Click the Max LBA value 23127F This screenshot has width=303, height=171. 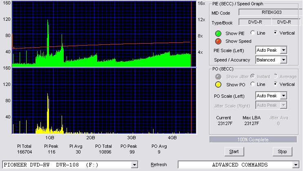pos(252,123)
